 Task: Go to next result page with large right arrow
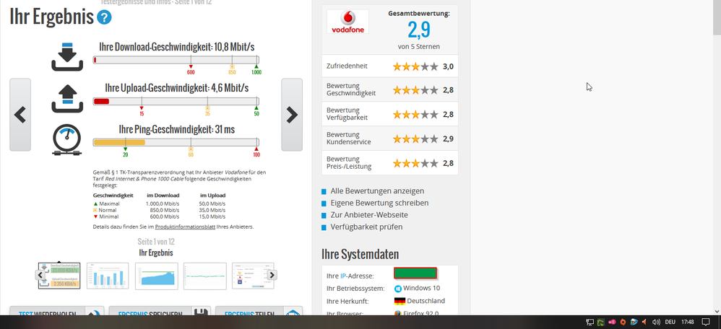coord(292,115)
